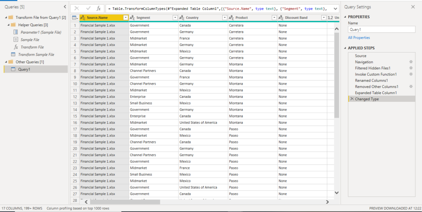Select the Source.Name column header
Screen dimensions: 422x212
tap(104, 18)
